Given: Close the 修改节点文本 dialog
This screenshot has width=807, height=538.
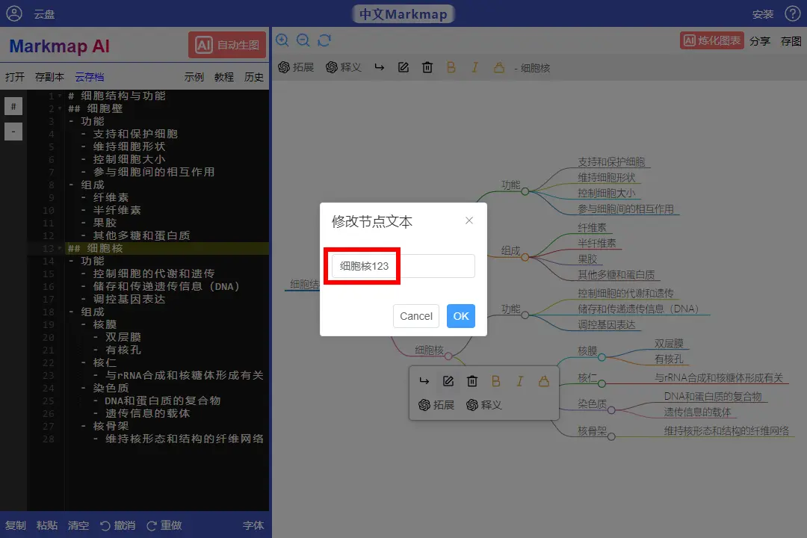Looking at the screenshot, I should [x=469, y=220].
